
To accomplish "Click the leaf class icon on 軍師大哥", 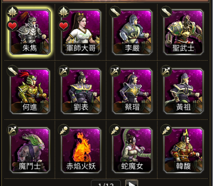I will click(x=63, y=12).
